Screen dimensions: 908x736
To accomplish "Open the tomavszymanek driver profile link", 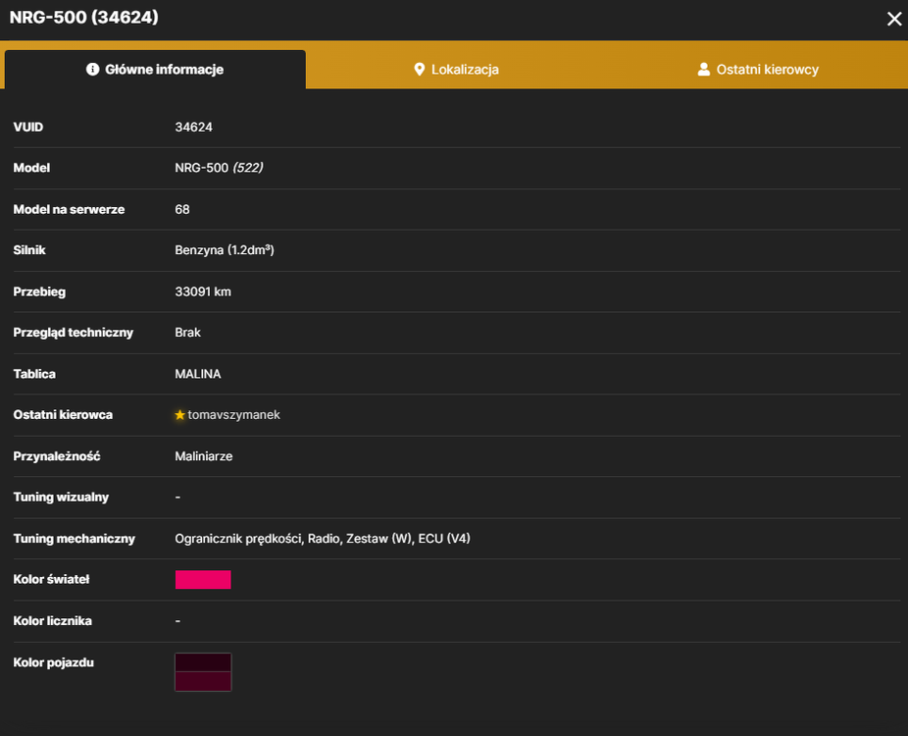I will click(234, 415).
